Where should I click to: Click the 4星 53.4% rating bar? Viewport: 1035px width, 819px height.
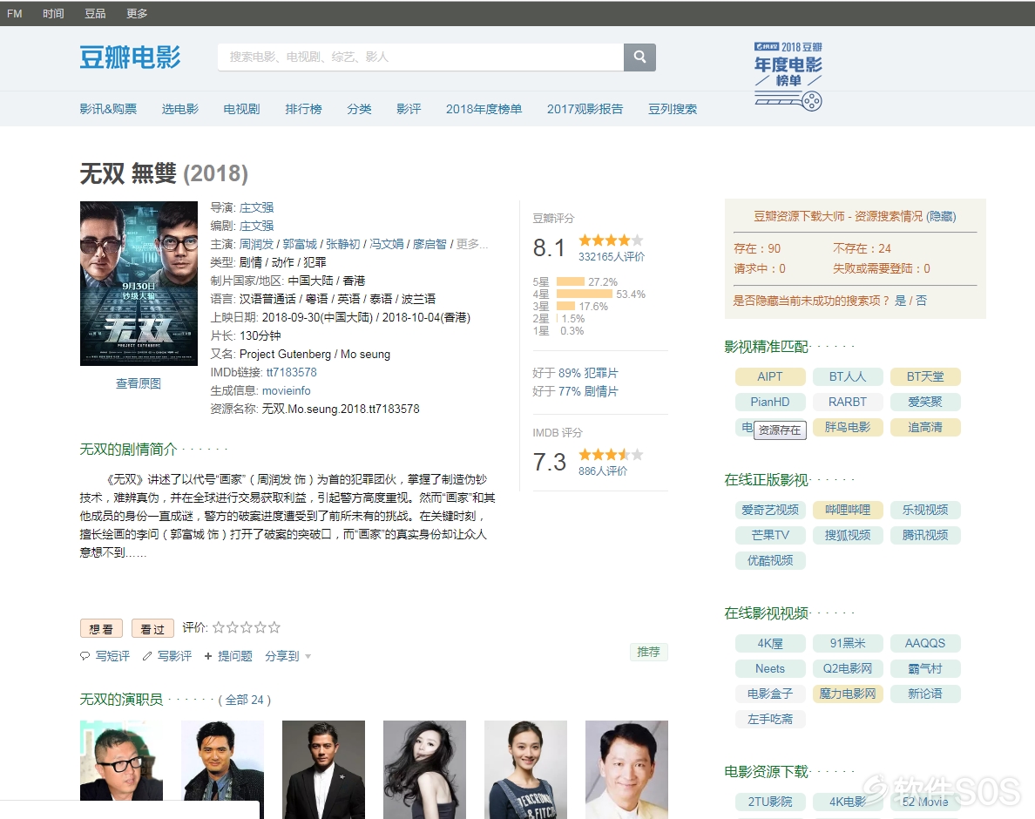[x=585, y=294]
